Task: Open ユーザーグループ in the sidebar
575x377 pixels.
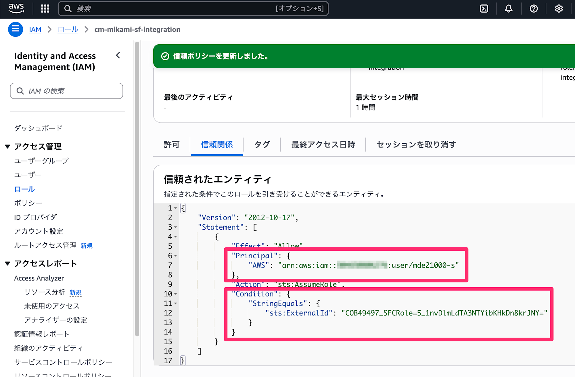Action: [41, 161]
